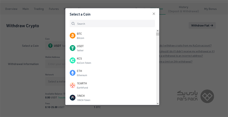Open link about withdrawing from KuCoin account
This screenshot has width=228, height=117.
pos(185,45)
